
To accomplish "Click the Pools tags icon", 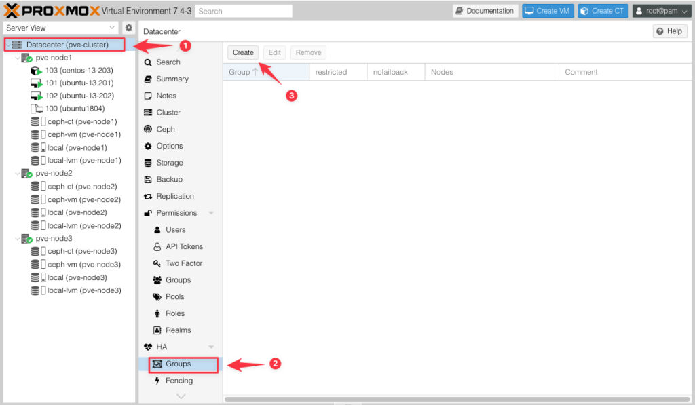I will (157, 297).
